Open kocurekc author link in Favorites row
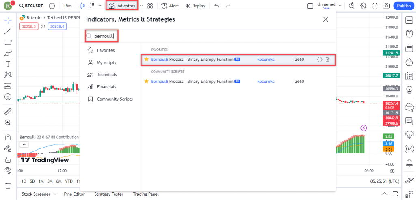Image resolution: width=416 pixels, height=200 pixels. tap(266, 59)
